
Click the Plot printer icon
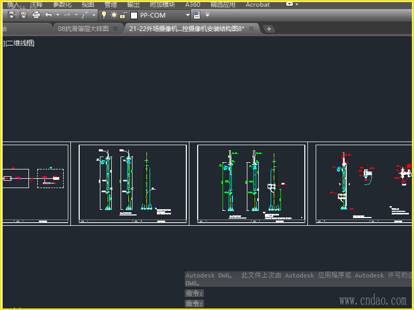(x=36, y=15)
